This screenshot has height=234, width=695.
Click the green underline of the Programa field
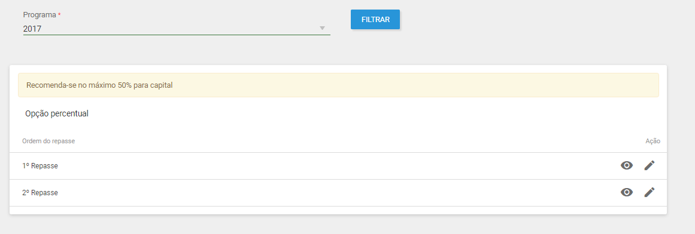pos(177,35)
